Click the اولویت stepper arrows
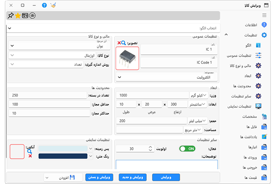Image resolution: width=276 pixels, height=184 pixels. coord(150,149)
